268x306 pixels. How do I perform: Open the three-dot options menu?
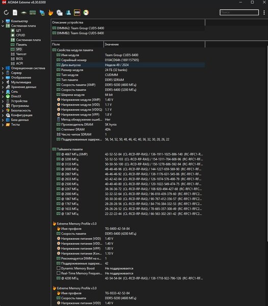point(264,12)
